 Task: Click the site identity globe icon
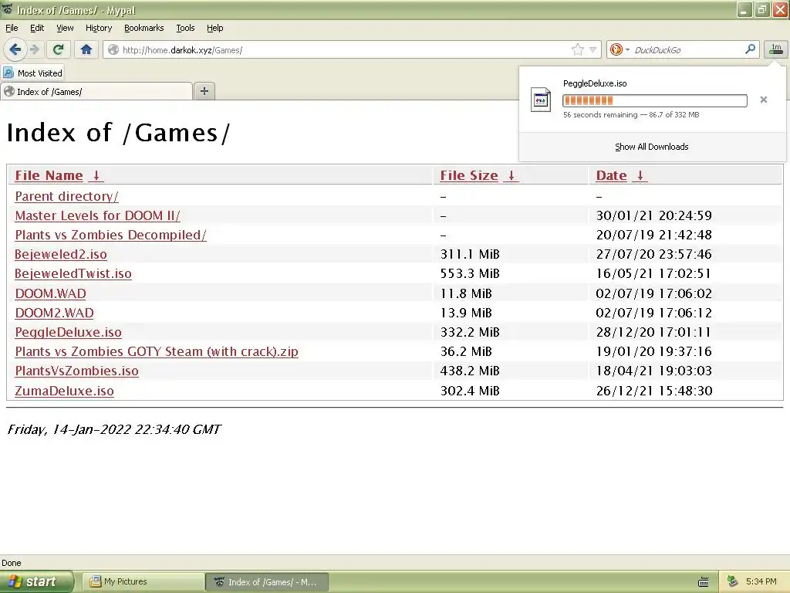[113, 49]
